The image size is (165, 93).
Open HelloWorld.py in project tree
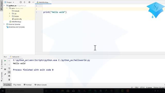point(15,22)
